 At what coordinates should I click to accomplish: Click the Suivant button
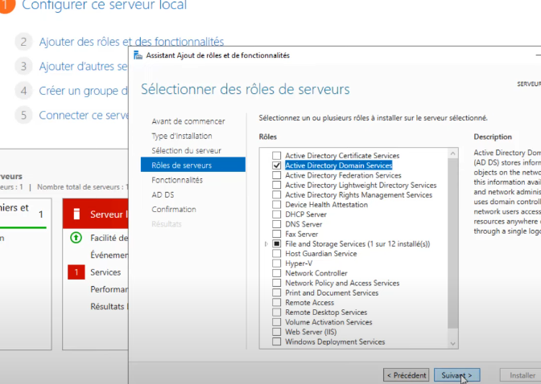(456, 375)
